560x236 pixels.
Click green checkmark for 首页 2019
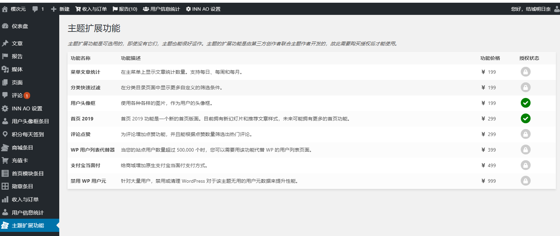coord(525,119)
